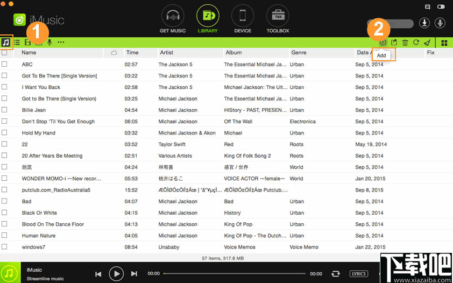Image resolution: width=453 pixels, height=283 pixels.
Task: Click genre Voice Memo
Action: pos(304,247)
